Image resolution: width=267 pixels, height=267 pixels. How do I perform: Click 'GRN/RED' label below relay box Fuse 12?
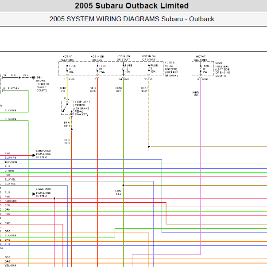click(x=119, y=90)
